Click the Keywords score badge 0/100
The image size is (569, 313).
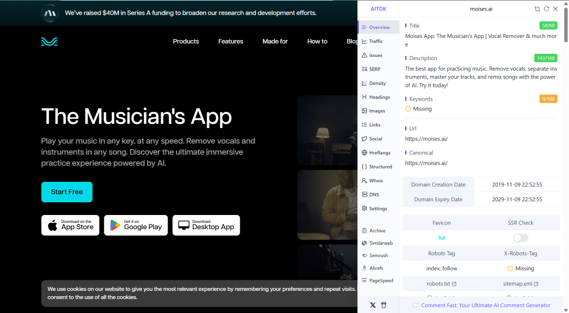pos(548,99)
